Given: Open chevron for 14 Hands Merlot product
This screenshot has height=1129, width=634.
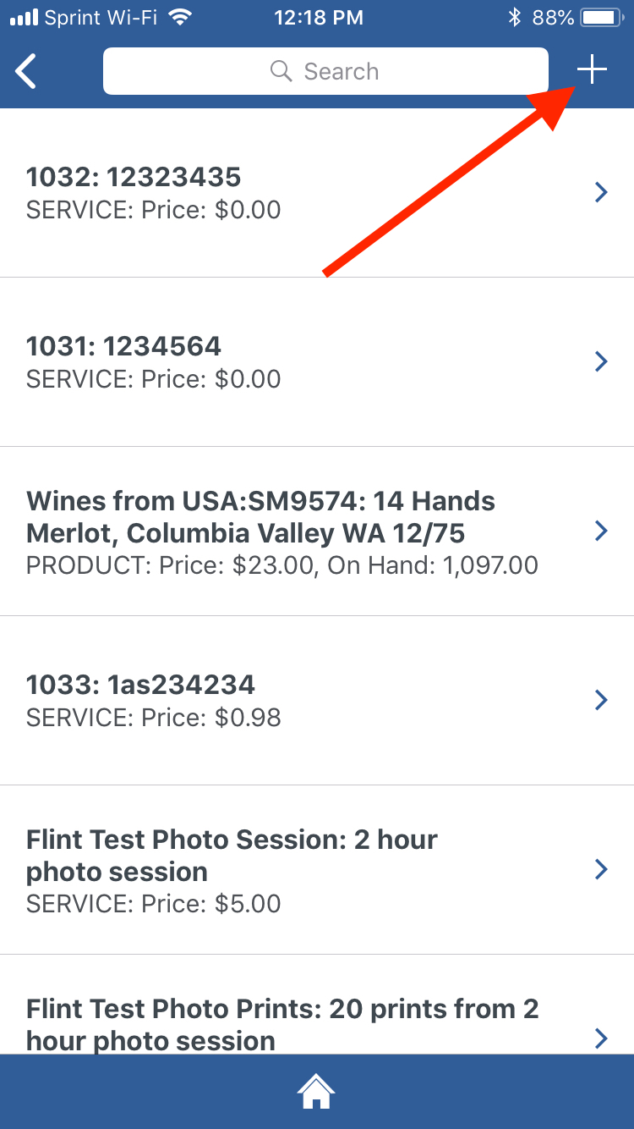Looking at the screenshot, I should (x=601, y=531).
